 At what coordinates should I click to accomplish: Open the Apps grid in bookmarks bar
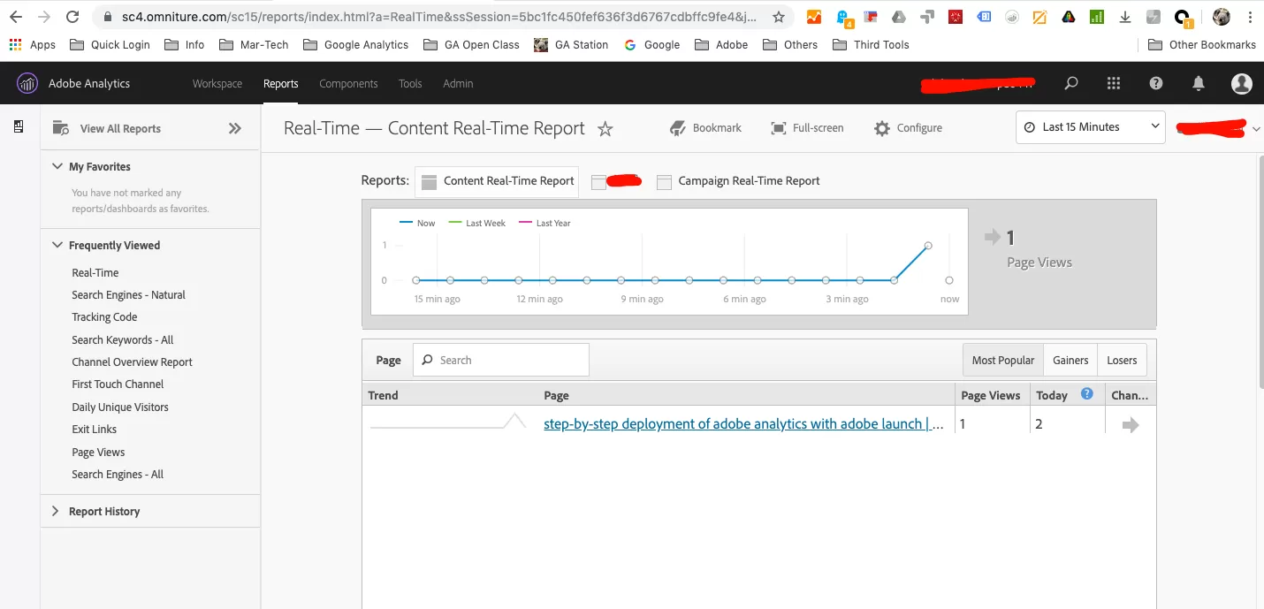(x=16, y=44)
